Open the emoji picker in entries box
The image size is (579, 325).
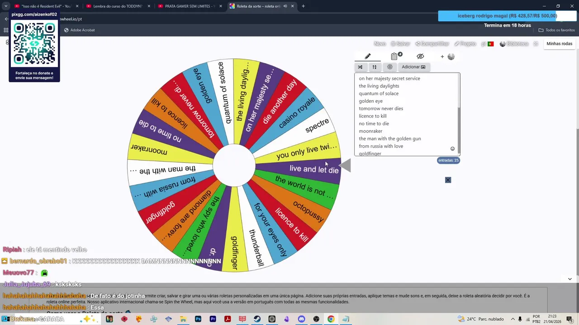[x=452, y=149]
